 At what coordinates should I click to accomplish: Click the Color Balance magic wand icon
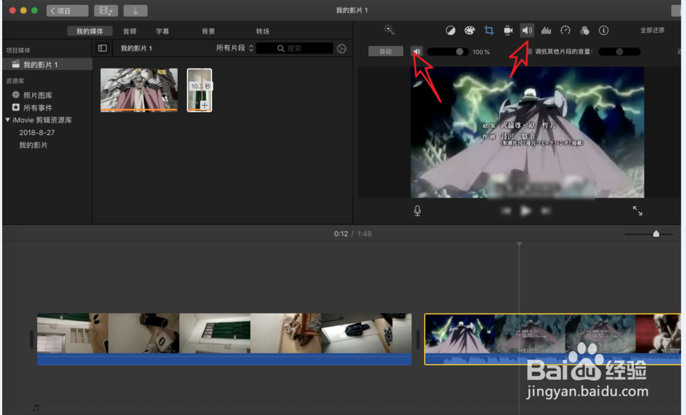389,29
